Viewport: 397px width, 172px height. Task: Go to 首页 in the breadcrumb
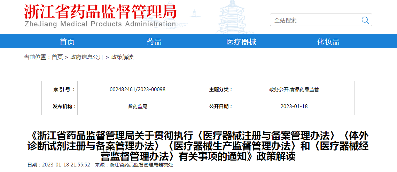[57, 57]
